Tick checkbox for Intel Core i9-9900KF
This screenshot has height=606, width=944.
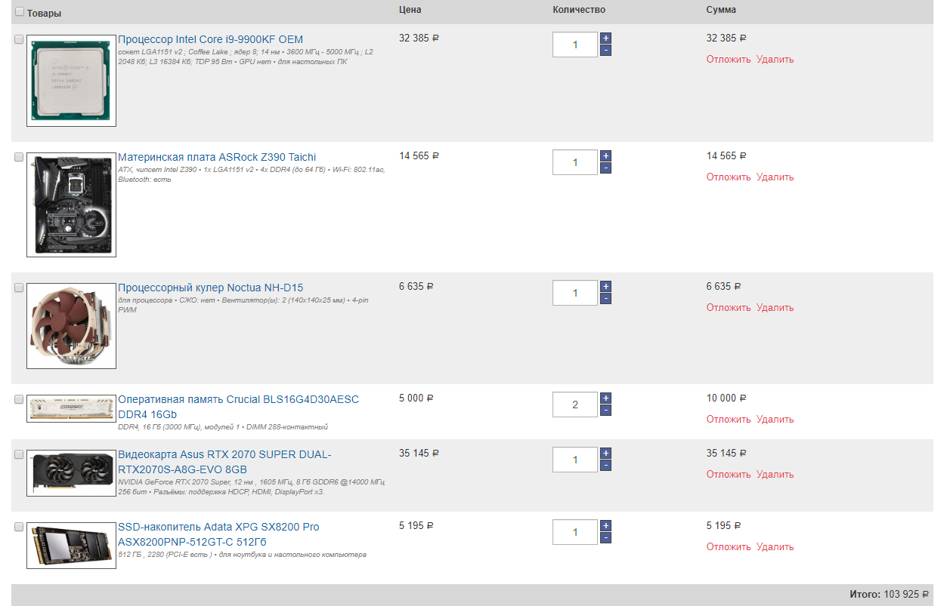point(19,40)
